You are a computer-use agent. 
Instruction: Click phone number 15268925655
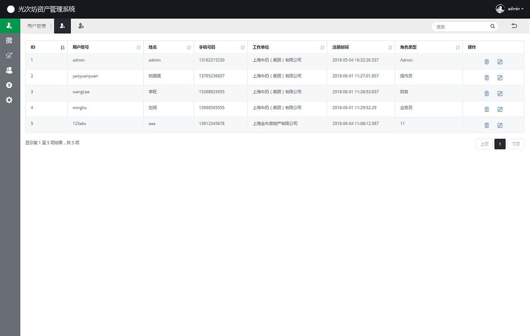(212, 92)
